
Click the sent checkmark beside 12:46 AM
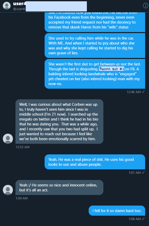143,92
